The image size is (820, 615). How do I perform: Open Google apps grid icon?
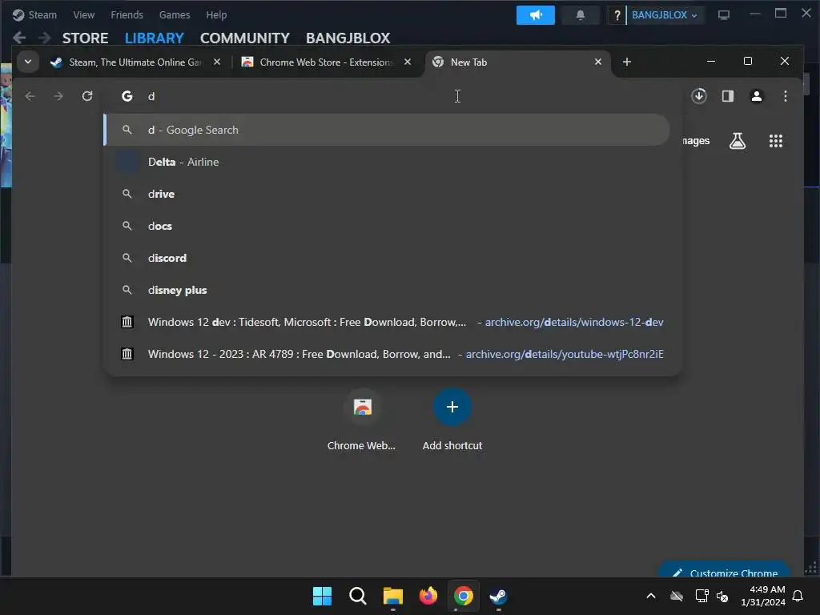pyautogui.click(x=775, y=141)
